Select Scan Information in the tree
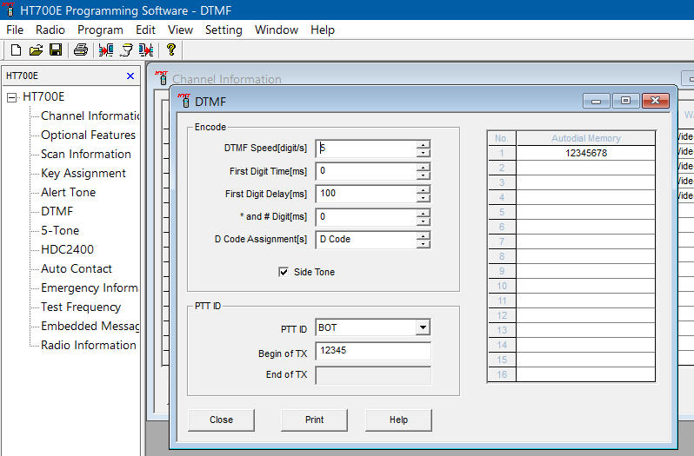This screenshot has height=456, width=694. [x=85, y=154]
